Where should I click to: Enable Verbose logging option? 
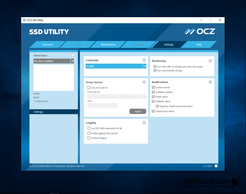click(x=89, y=138)
